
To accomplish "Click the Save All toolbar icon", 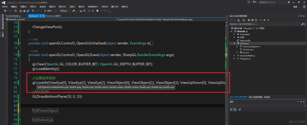I will point(27,11).
